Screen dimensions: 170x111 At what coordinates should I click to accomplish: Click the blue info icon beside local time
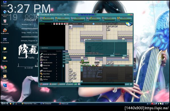click(93, 24)
